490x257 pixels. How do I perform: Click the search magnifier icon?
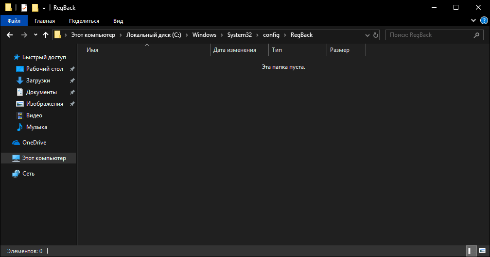tap(476, 35)
